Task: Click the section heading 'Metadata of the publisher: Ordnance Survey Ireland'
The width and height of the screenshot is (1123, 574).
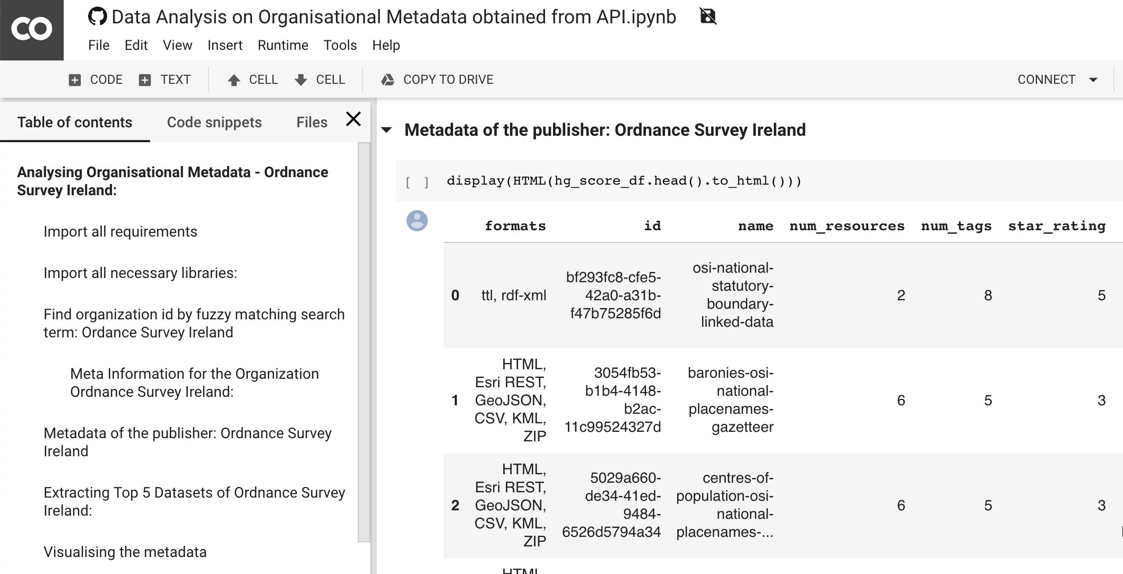Action: [x=605, y=130]
